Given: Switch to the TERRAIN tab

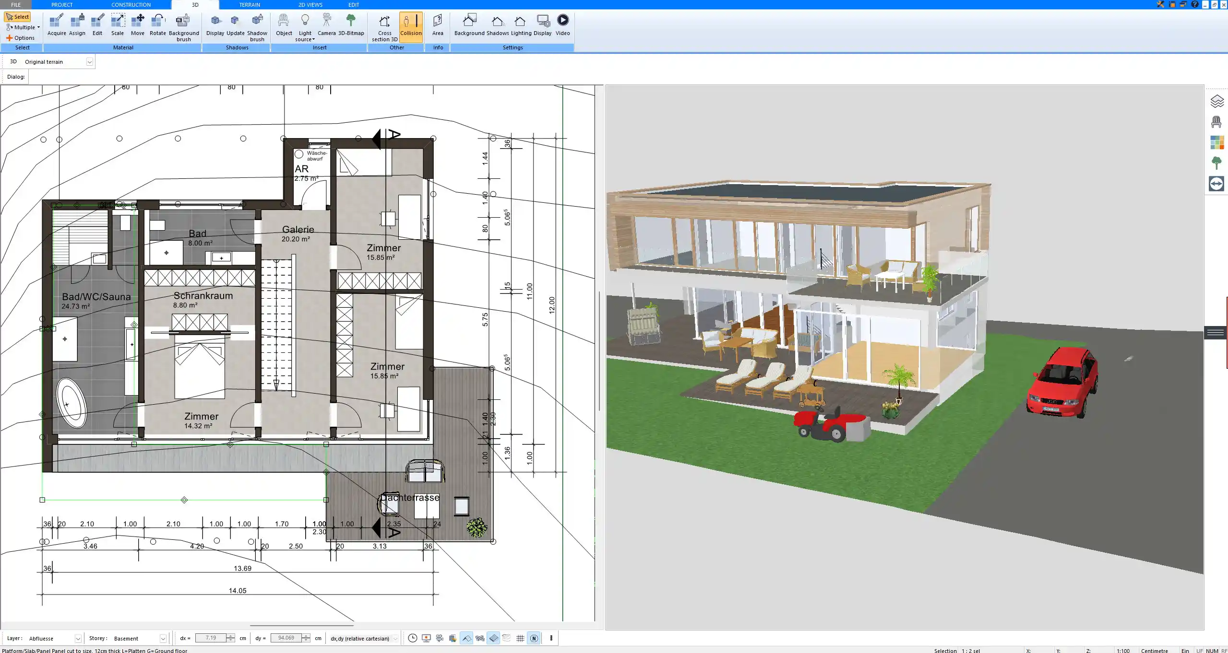Looking at the screenshot, I should click(x=250, y=4).
